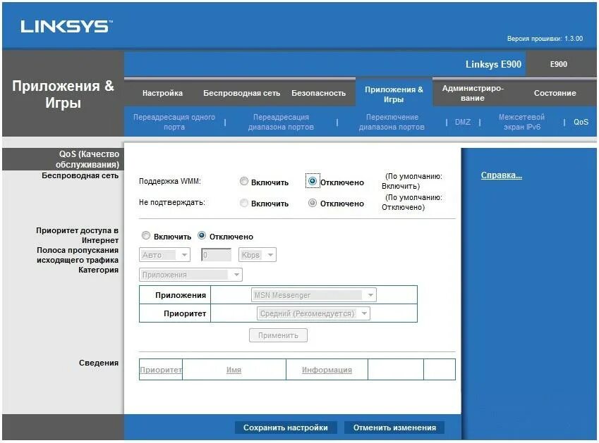Open the Настройка tab
This screenshot has height=443, width=599.
tap(162, 93)
